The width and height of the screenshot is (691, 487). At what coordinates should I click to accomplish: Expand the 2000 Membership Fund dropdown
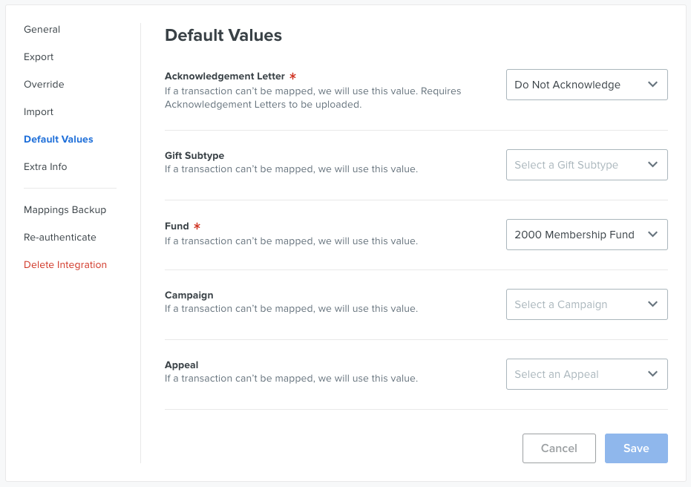click(x=586, y=235)
